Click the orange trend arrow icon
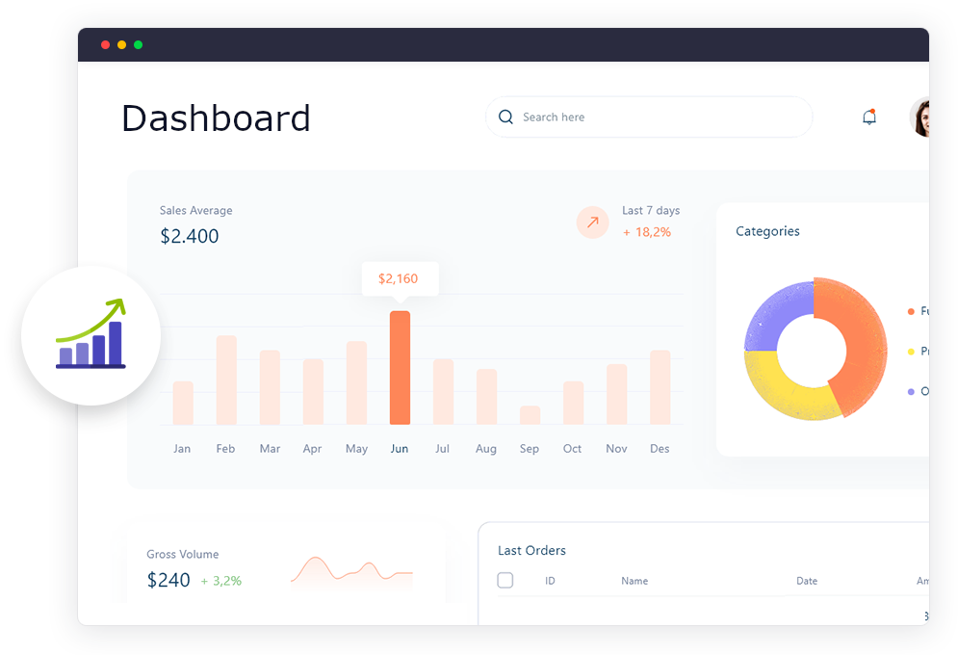The image size is (958, 655). pos(592,223)
